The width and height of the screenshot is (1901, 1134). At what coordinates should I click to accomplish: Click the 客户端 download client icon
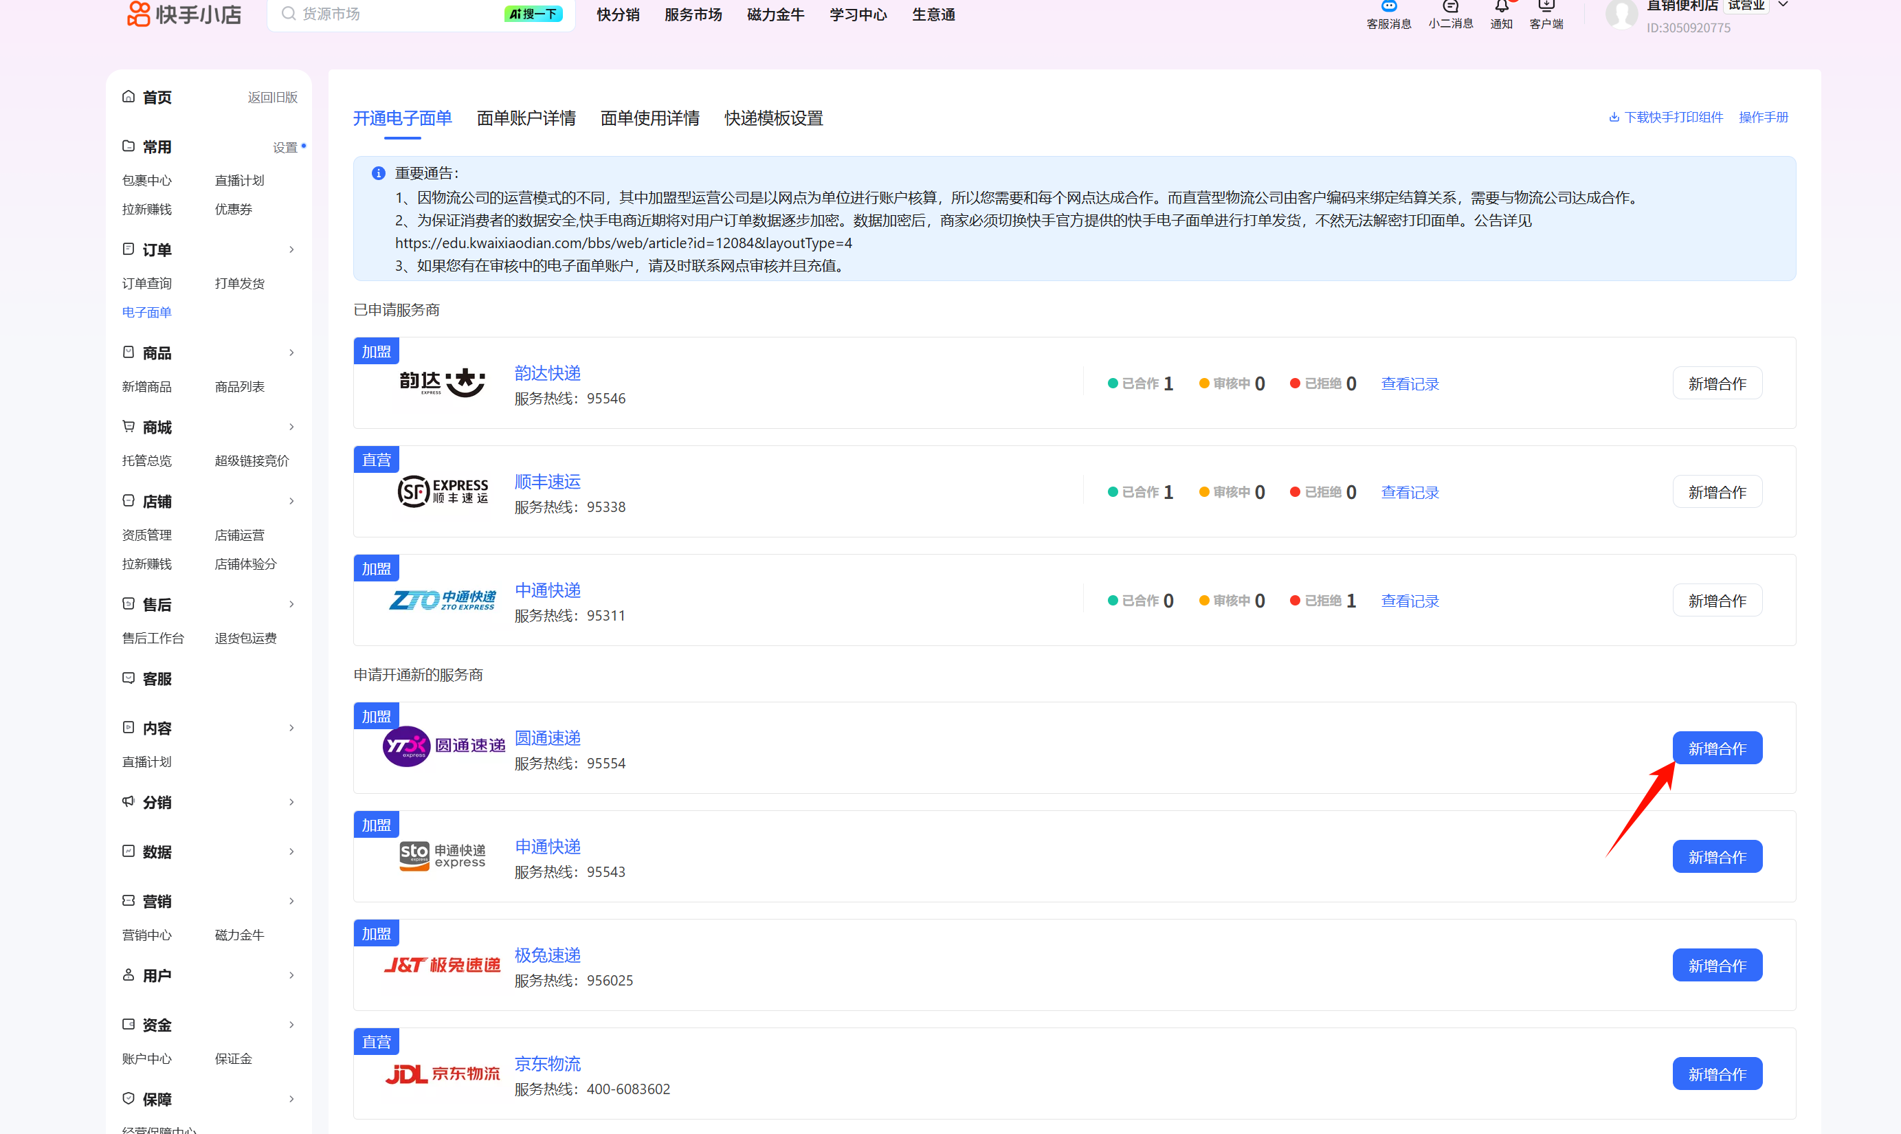1546,6
